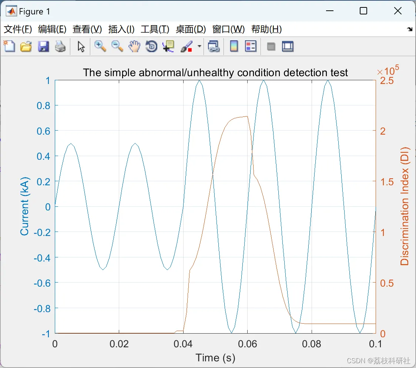The height and width of the screenshot is (368, 416).
Task: Select the Data Cursor tool
Action: [168, 46]
